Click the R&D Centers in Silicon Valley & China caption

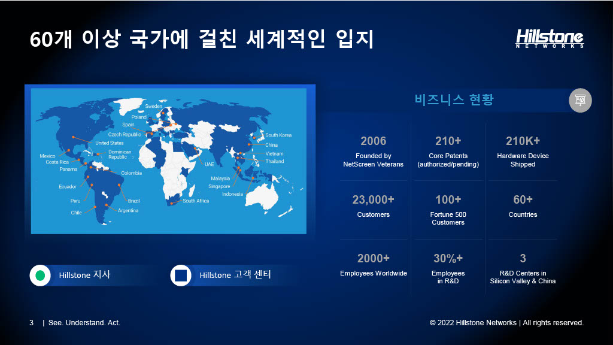click(523, 277)
